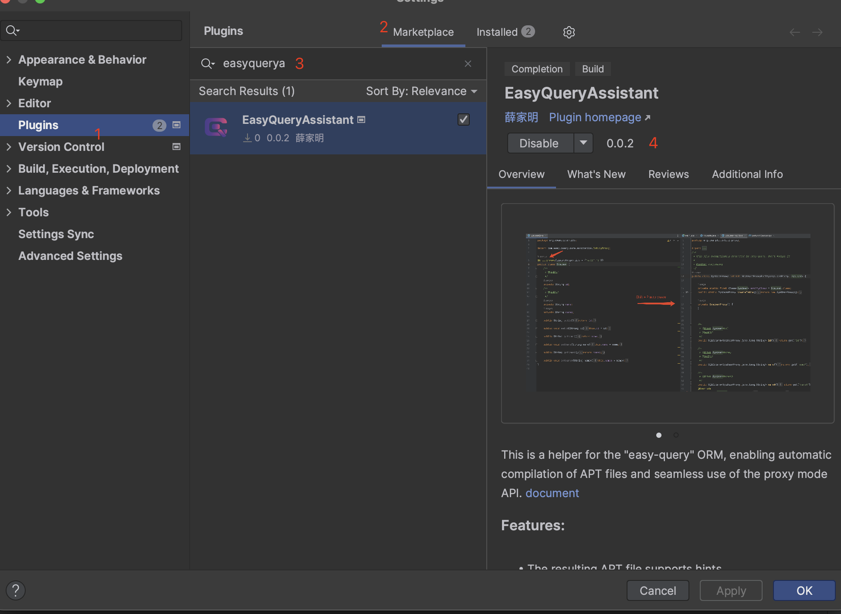Open the Plugin homepage link
The height and width of the screenshot is (614, 841).
[599, 117]
